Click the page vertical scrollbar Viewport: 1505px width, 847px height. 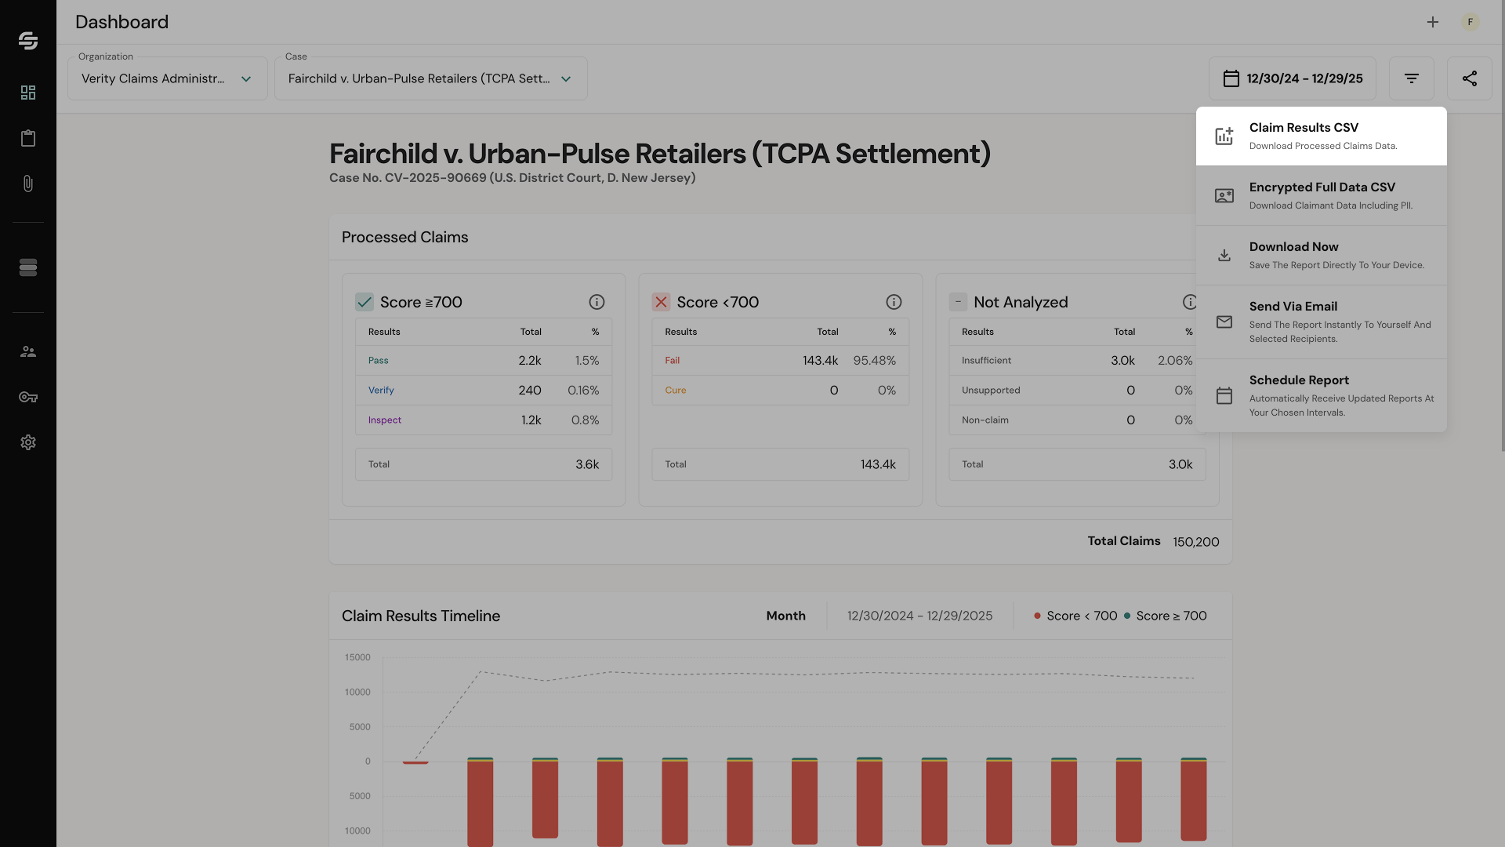(x=1502, y=227)
